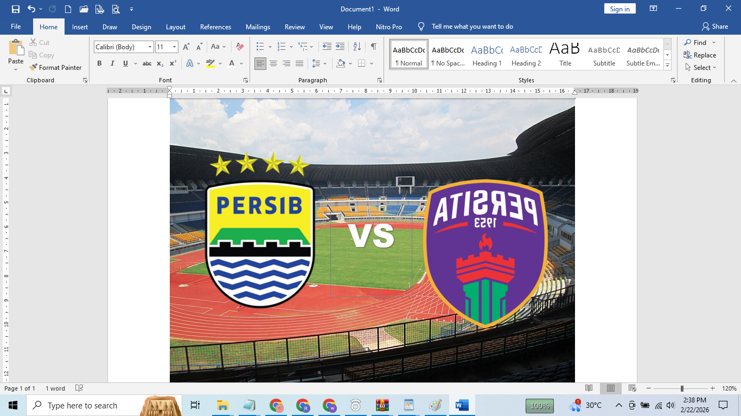Enable Justify paragraph alignment

299,63
